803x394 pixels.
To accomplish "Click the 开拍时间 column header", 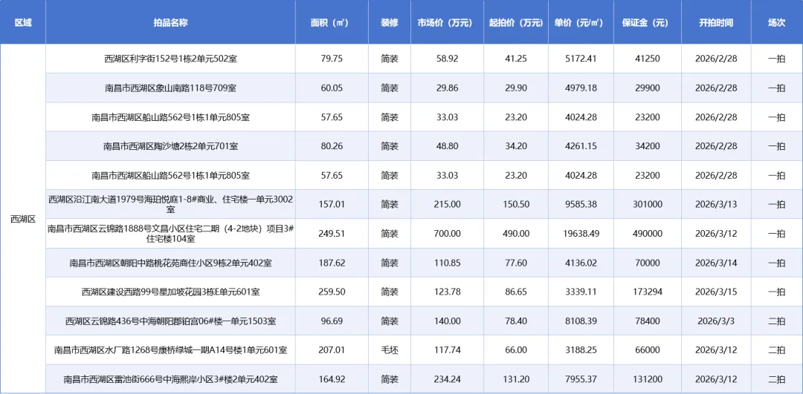I will (x=716, y=23).
